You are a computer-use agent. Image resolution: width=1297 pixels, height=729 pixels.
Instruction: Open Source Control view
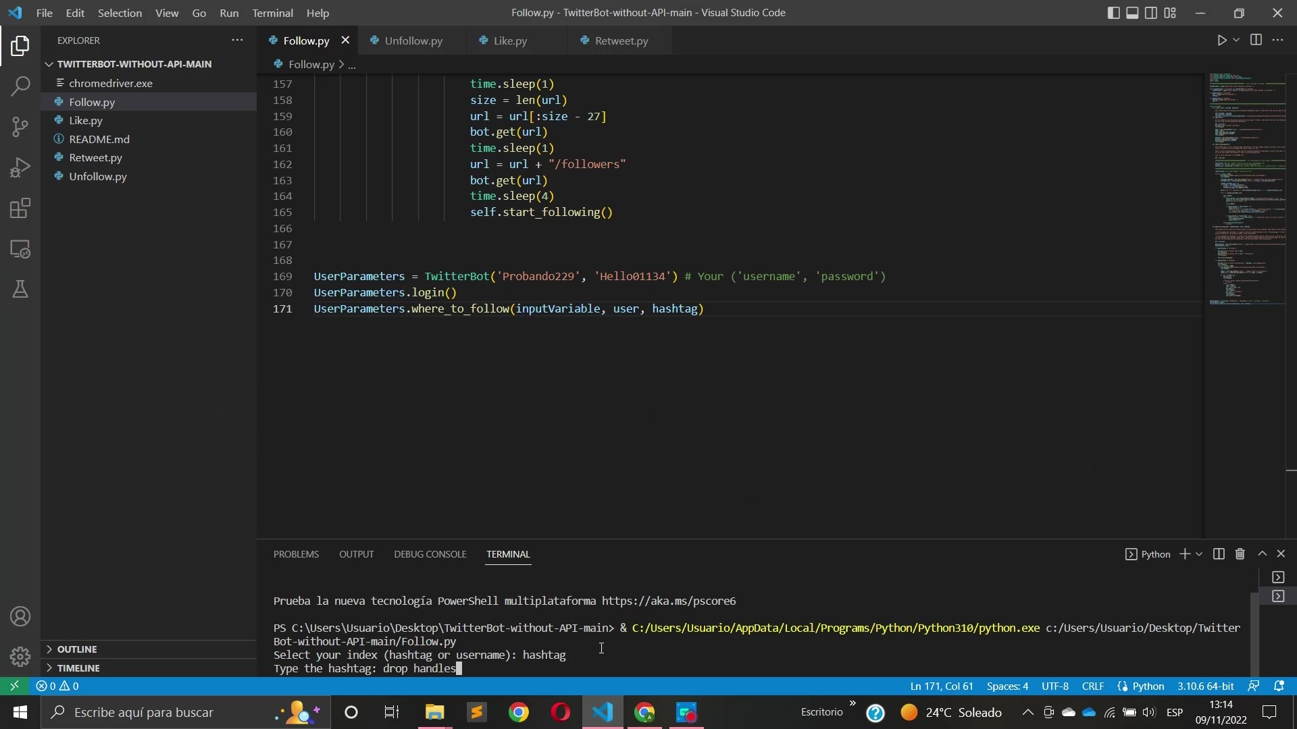pyautogui.click(x=20, y=127)
